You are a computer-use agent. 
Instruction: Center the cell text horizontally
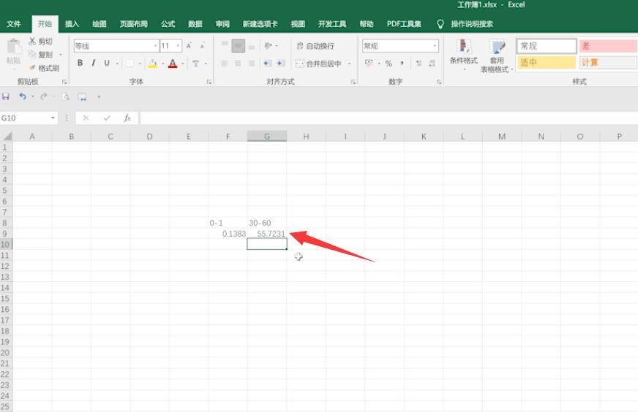click(x=238, y=64)
